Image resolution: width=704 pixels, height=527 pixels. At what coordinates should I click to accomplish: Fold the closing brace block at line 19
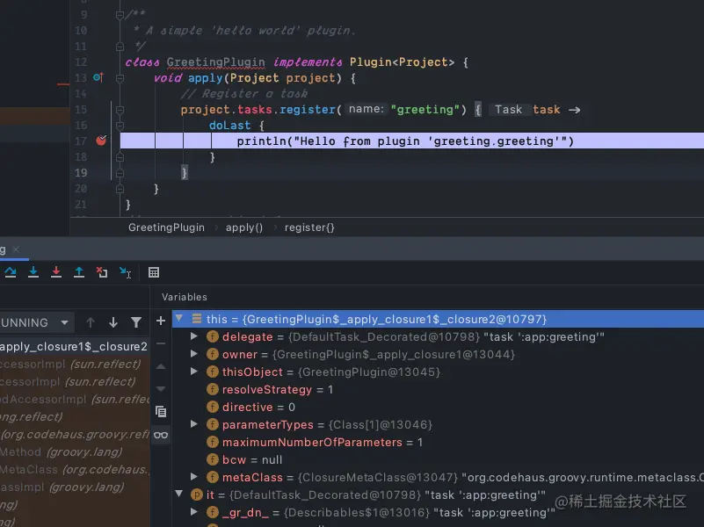coord(120,173)
